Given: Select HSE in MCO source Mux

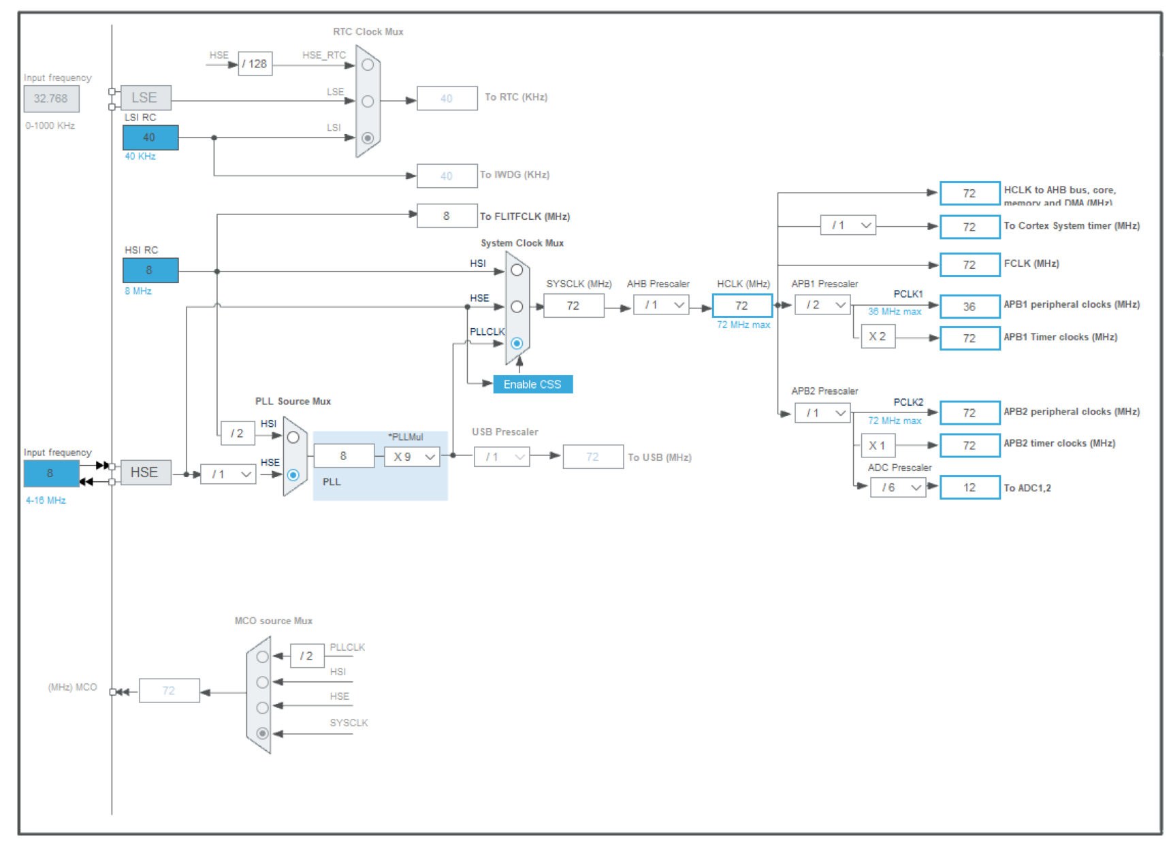Looking at the screenshot, I should [262, 708].
